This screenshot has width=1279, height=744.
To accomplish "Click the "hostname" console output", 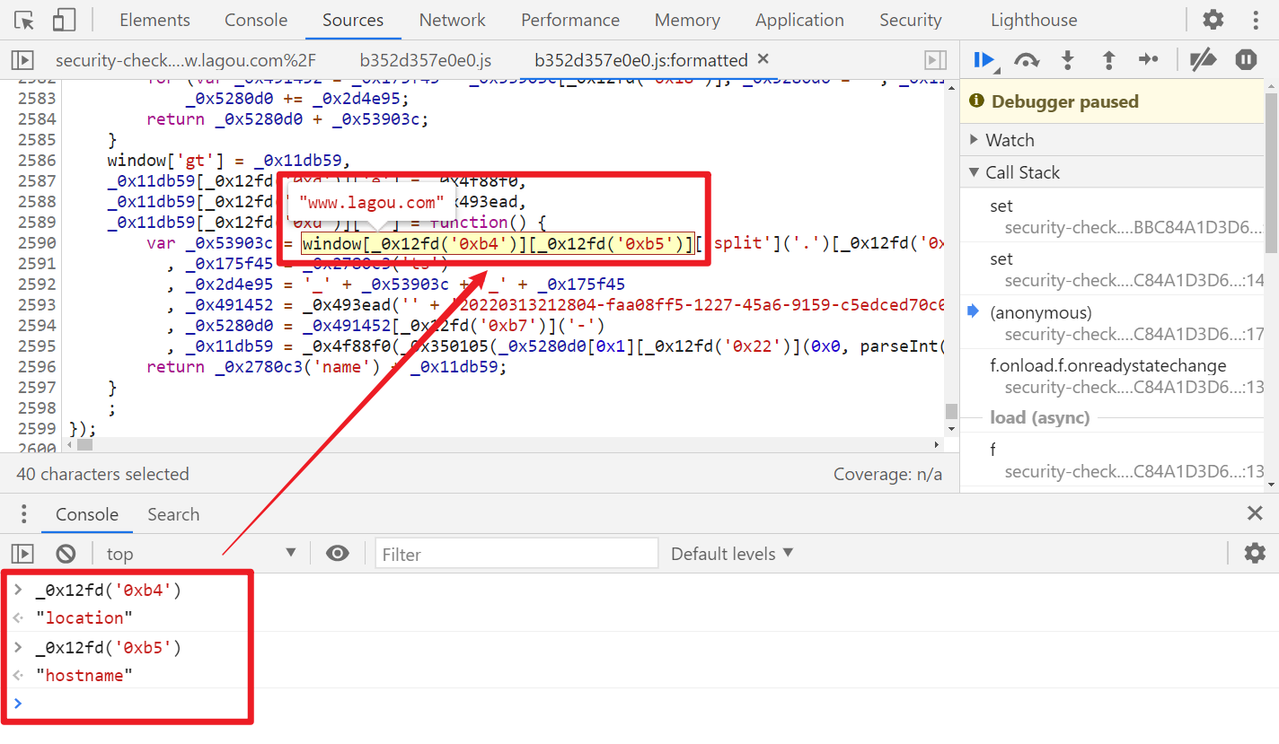I will click(x=84, y=675).
